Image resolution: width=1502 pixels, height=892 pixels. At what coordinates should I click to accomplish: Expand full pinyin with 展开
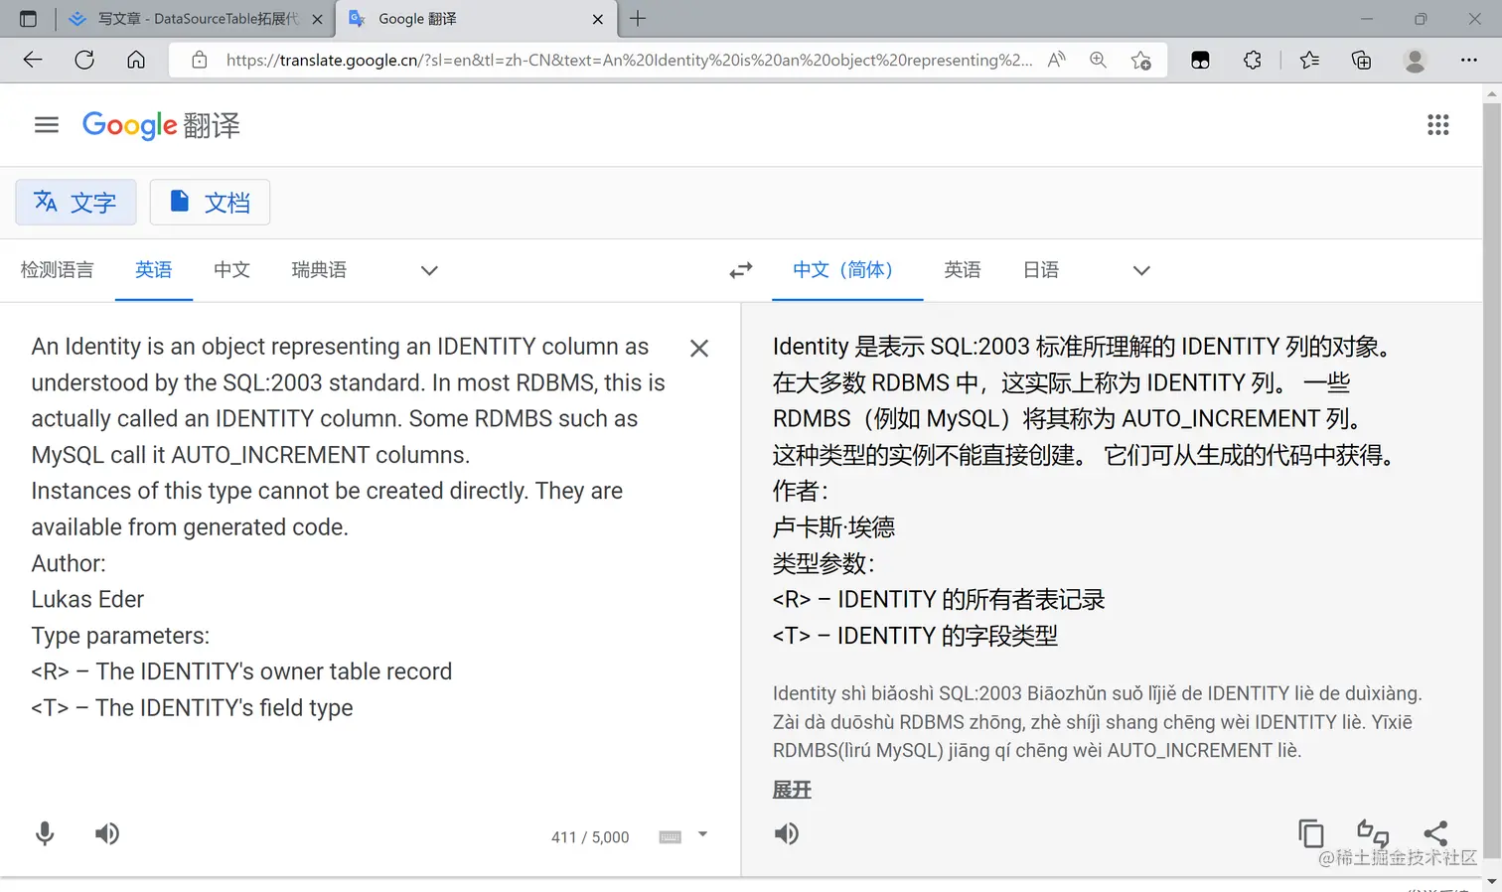point(792,790)
